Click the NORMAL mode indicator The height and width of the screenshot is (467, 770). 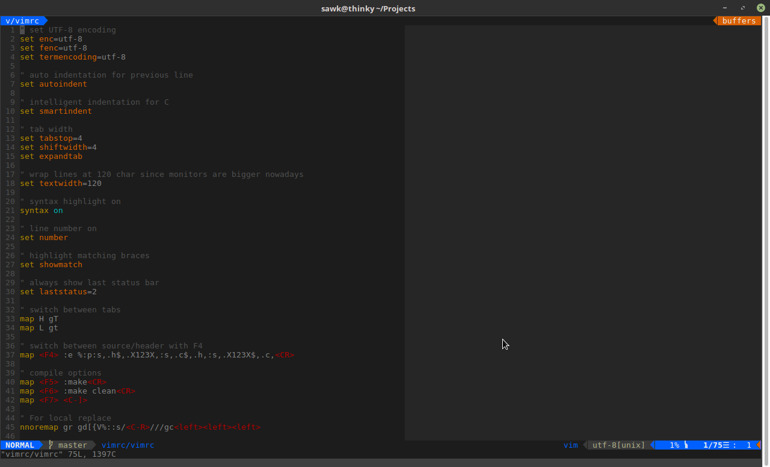[20, 445]
